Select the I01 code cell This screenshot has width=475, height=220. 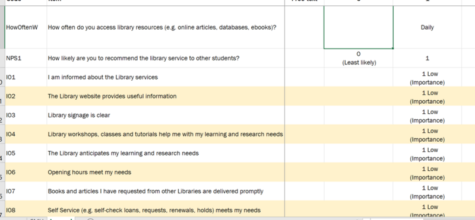26,77
